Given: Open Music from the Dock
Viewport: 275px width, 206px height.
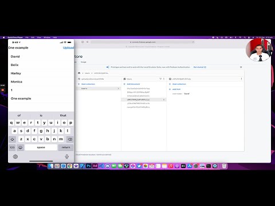Looking at the screenshot, I should click(x=171, y=166).
